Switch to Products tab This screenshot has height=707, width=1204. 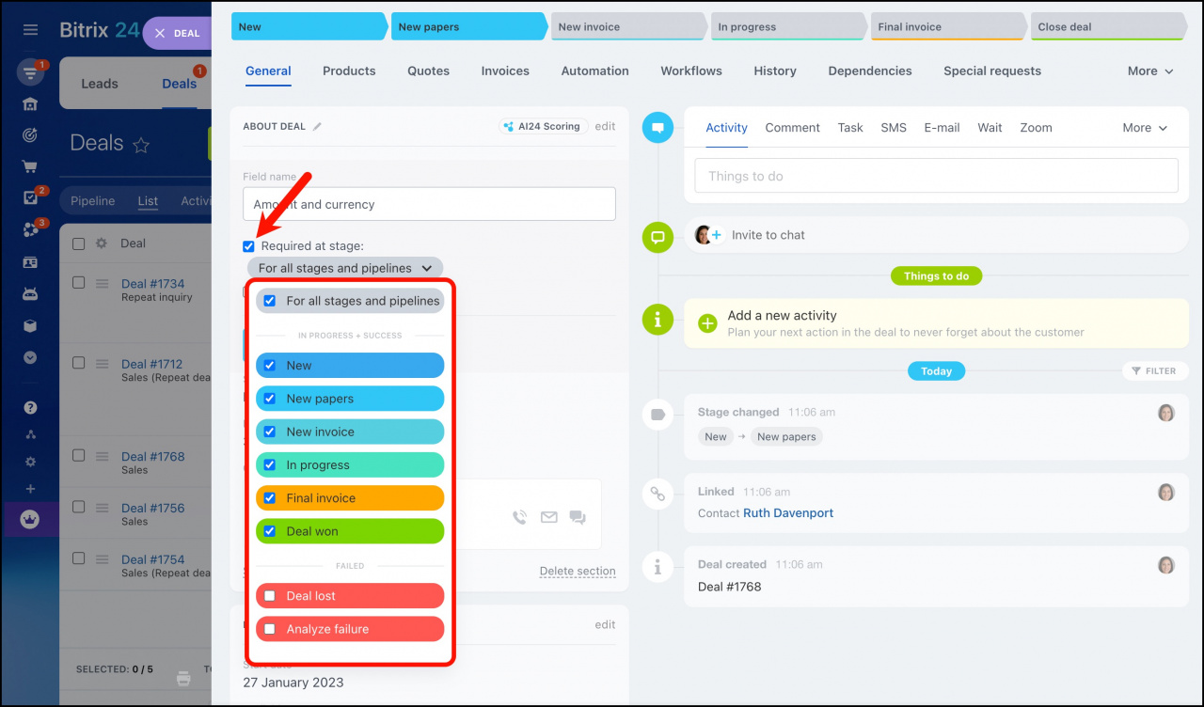click(349, 71)
